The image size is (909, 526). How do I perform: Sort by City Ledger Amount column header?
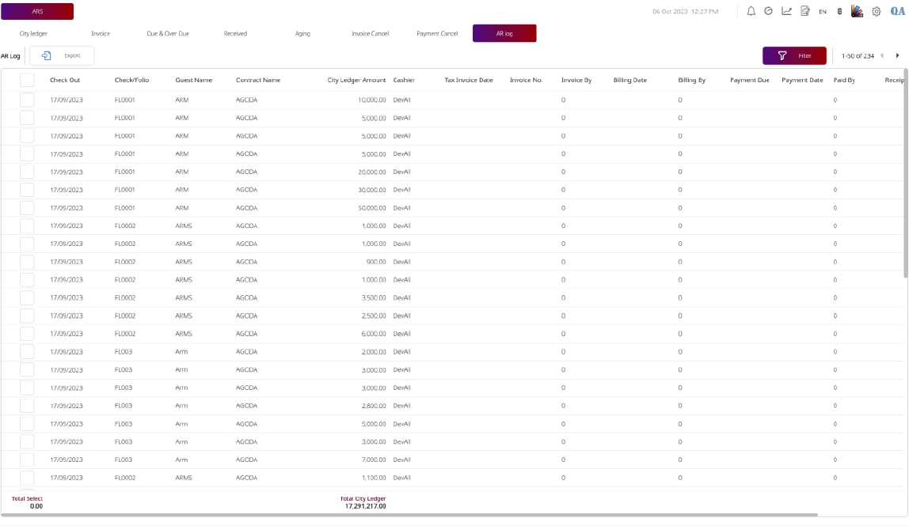click(356, 80)
